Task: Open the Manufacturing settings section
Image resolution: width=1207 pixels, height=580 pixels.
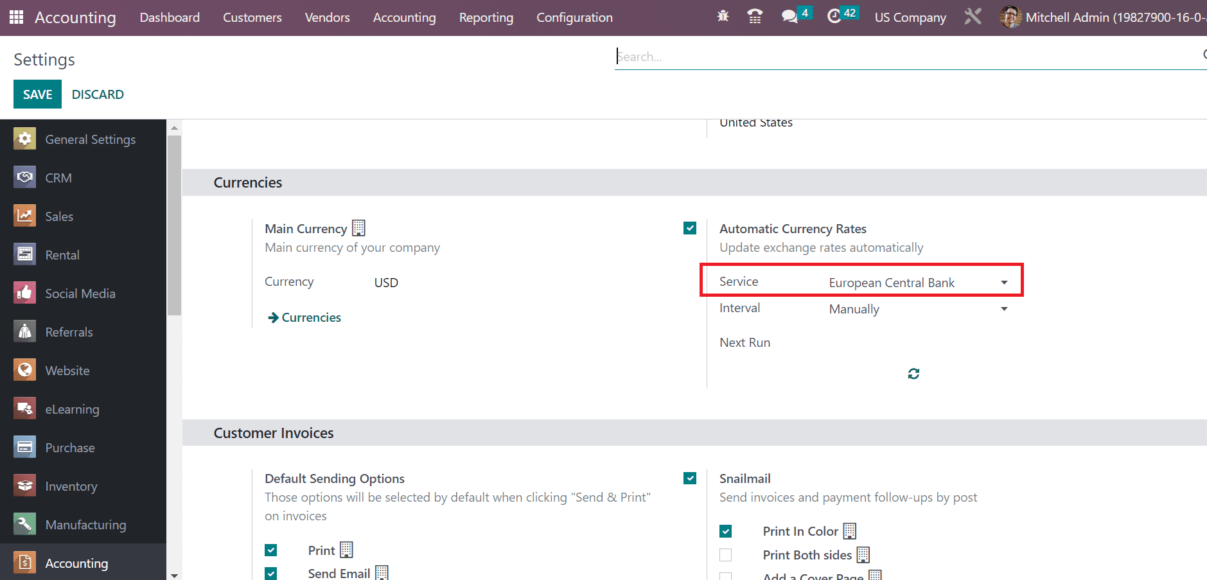Action: 85,524
